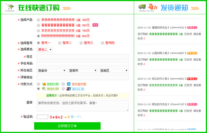Image resolution: width=207 pixels, height=133 pixels.
Task: Click the cash on delivery payment icon
Action: point(44,84)
